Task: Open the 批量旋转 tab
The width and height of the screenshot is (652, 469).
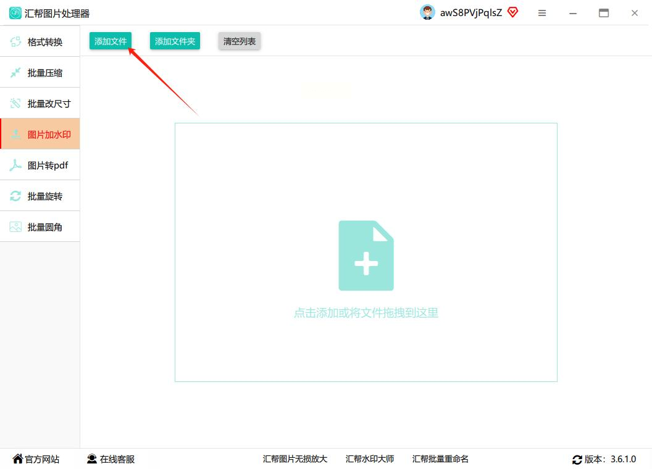Action: click(40, 196)
